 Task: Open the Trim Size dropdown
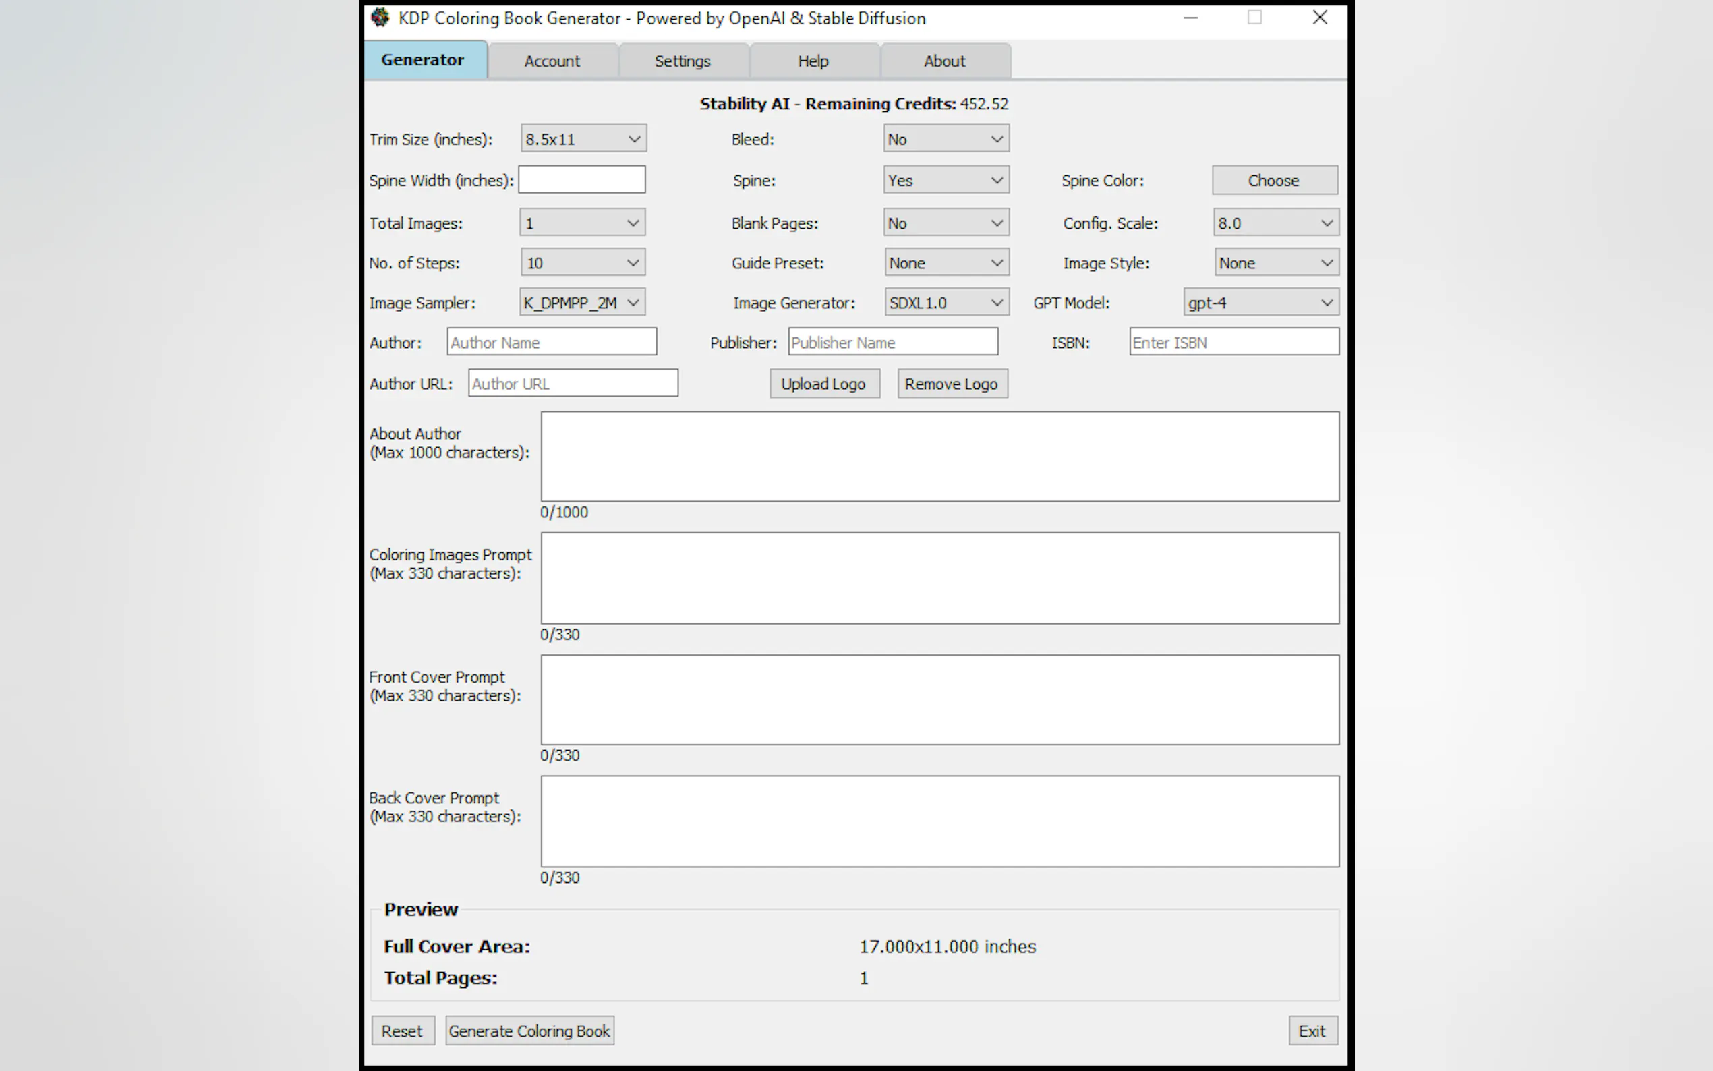click(x=583, y=139)
